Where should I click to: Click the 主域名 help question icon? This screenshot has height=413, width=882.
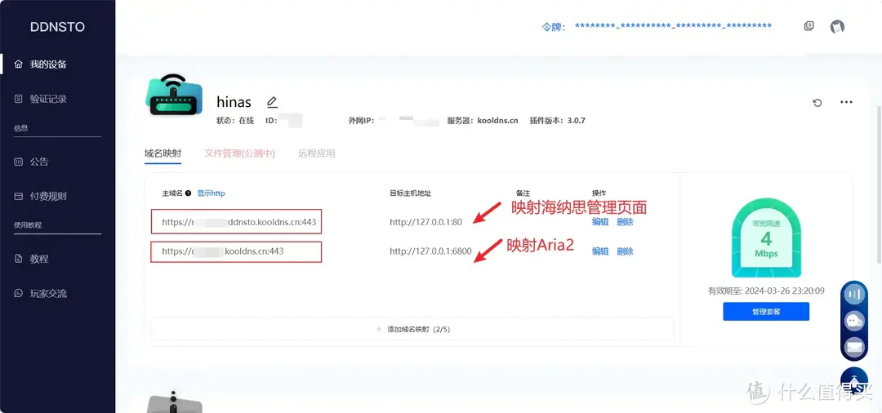[188, 193]
